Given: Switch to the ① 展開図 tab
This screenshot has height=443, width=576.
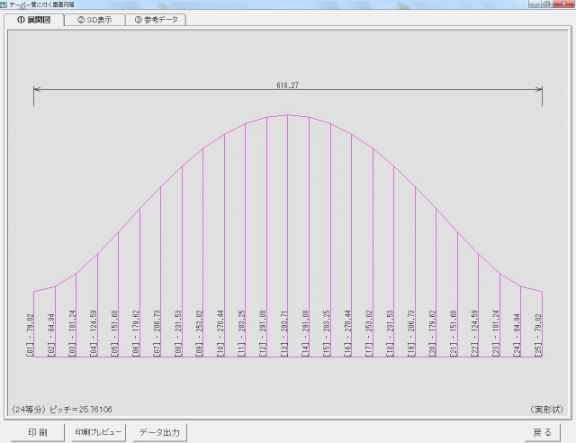Looking at the screenshot, I should (x=34, y=20).
